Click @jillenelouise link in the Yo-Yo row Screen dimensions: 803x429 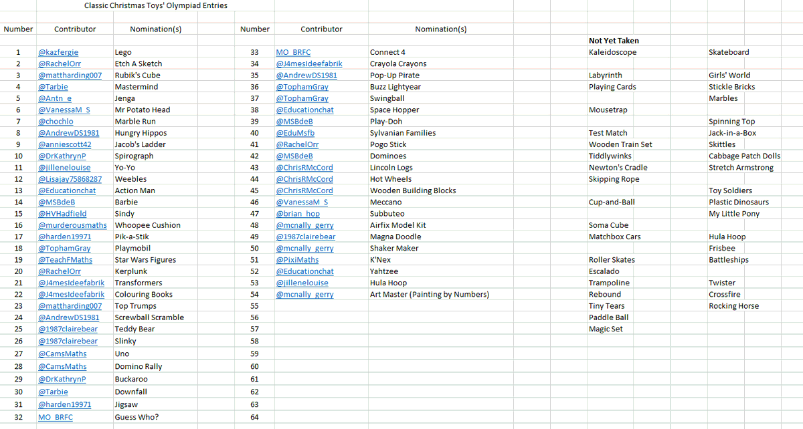coord(64,168)
